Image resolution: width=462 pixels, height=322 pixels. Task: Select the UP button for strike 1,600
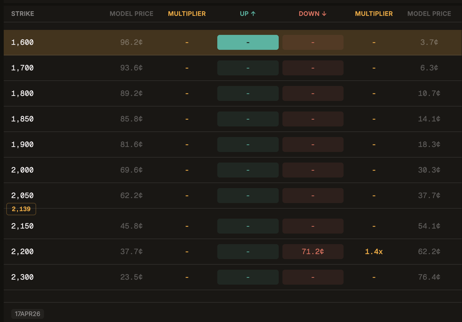(248, 42)
